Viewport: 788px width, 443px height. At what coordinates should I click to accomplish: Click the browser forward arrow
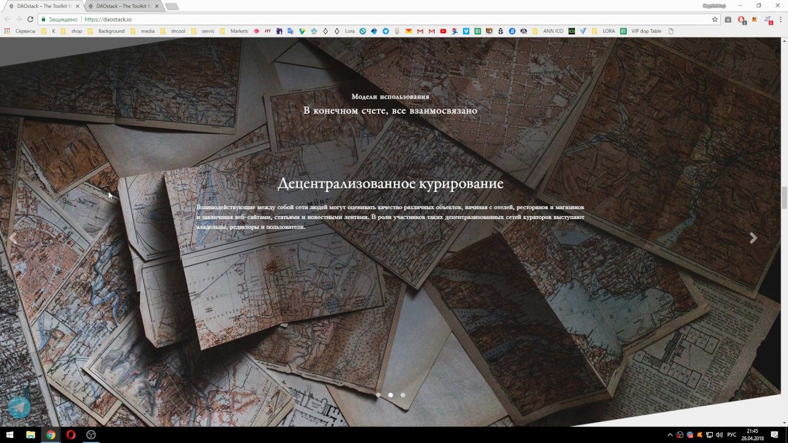(18, 19)
